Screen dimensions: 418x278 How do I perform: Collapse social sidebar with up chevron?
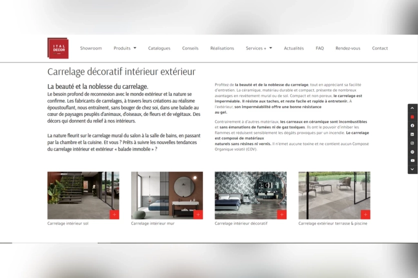412,108
